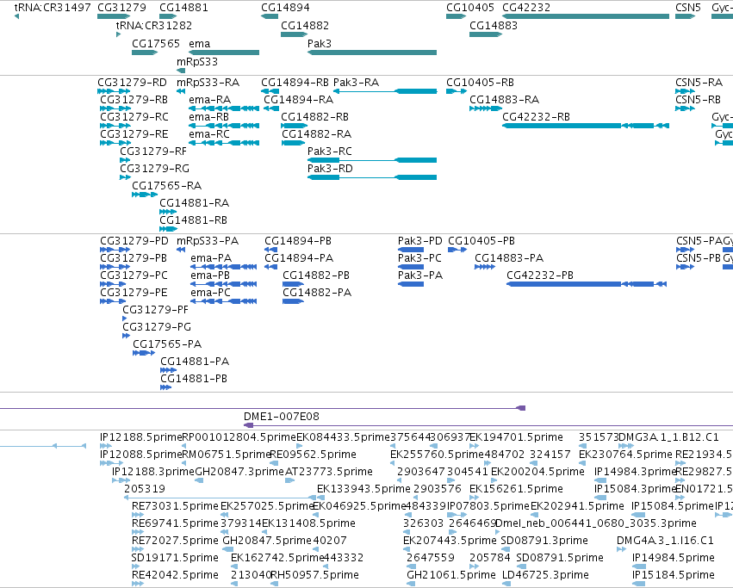733x588 pixels.
Task: Select the ema-RA transcript label
Action: pos(209,100)
